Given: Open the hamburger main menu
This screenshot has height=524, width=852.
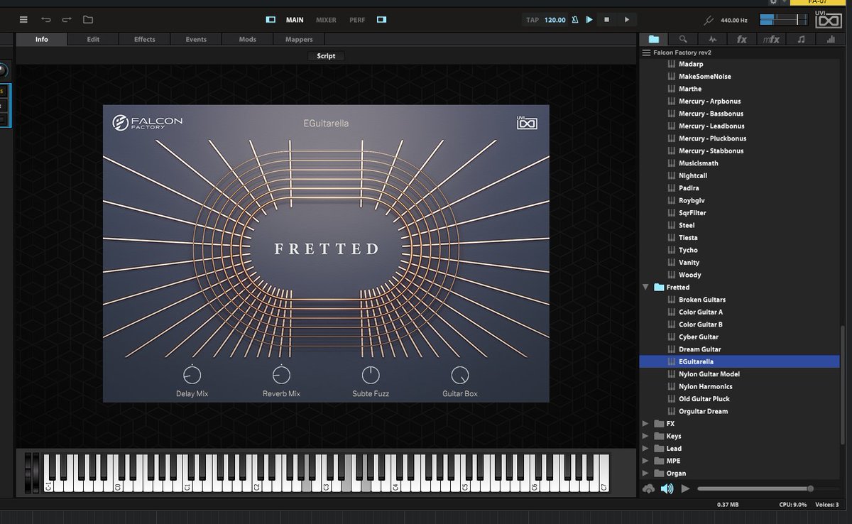Looking at the screenshot, I should 23,20.
